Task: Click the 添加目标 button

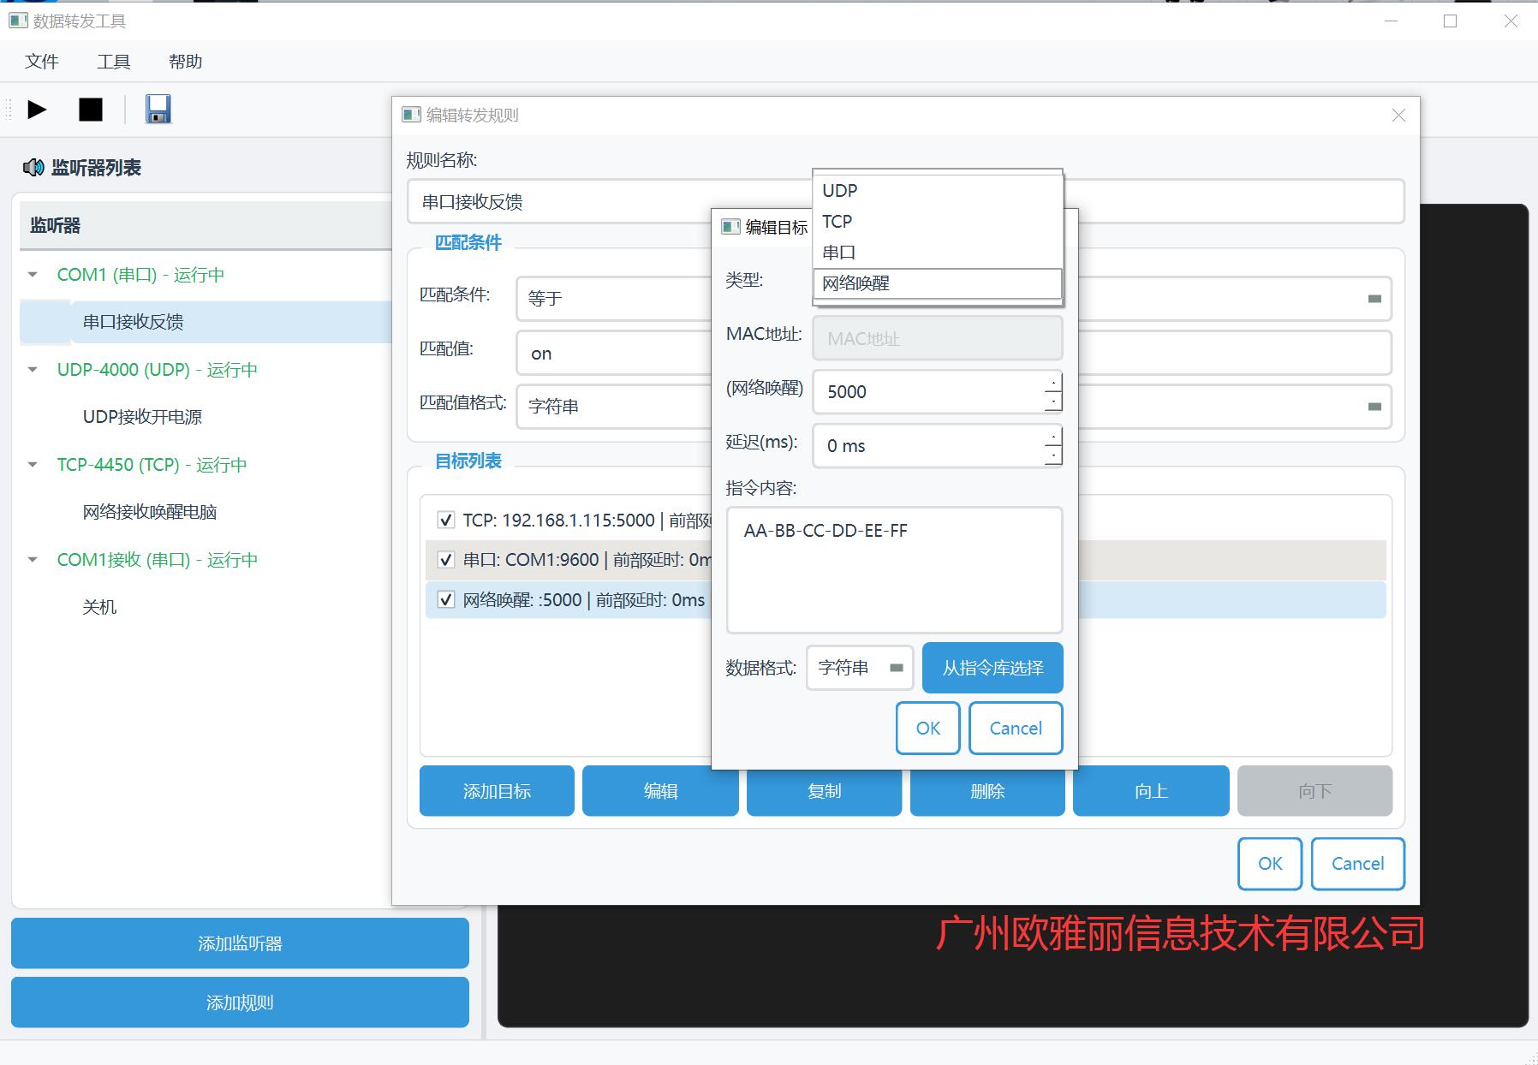Action: click(497, 791)
